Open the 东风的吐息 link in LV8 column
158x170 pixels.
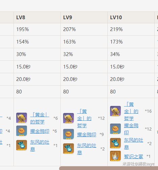pos(39,146)
